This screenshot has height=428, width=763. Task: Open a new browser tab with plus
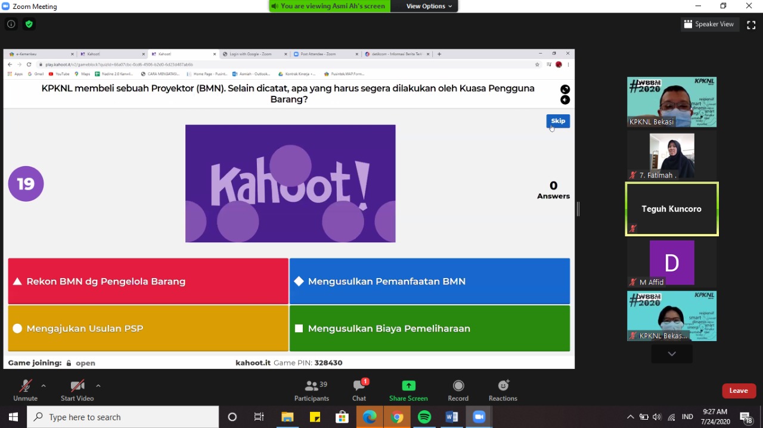[439, 54]
